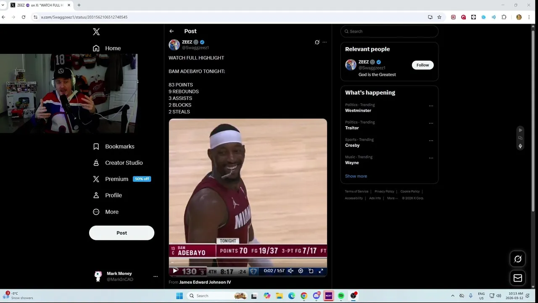Click the X logo in the sidebar
The height and width of the screenshot is (303, 538).
pyautogui.click(x=96, y=32)
